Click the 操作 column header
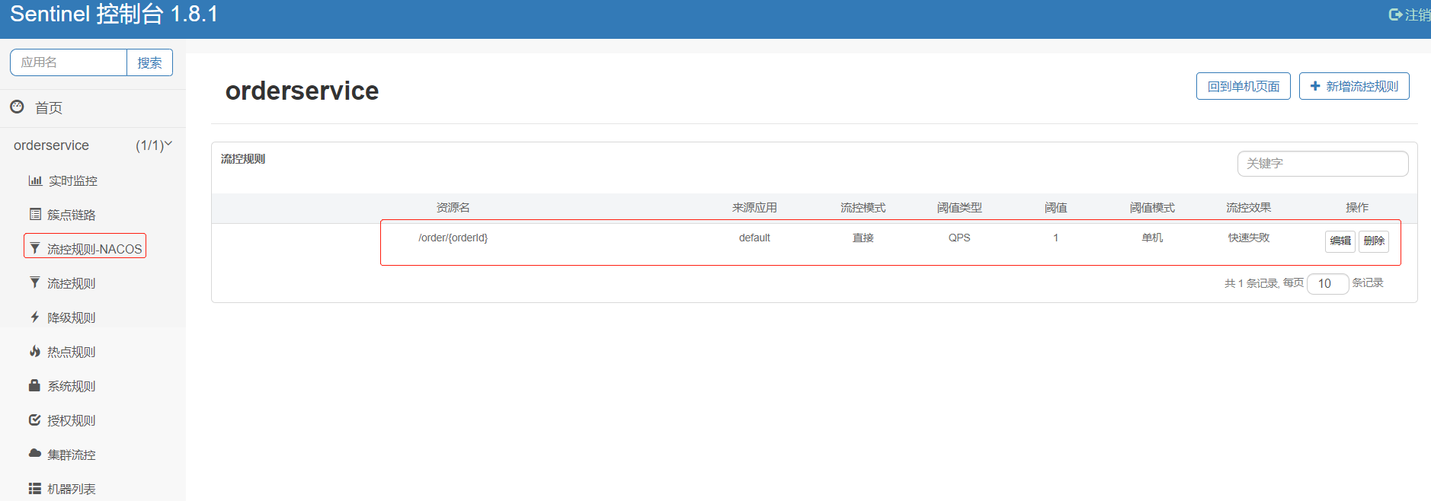Image resolution: width=1431 pixels, height=501 pixels. (1357, 207)
